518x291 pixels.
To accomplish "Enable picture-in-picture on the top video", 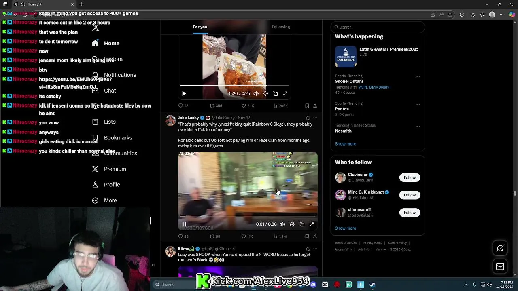I will (x=276, y=93).
